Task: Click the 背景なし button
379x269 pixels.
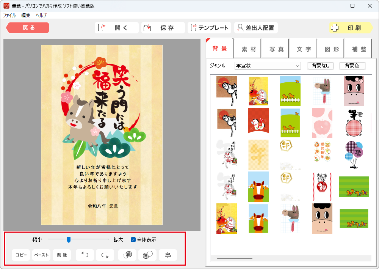Action: 321,66
